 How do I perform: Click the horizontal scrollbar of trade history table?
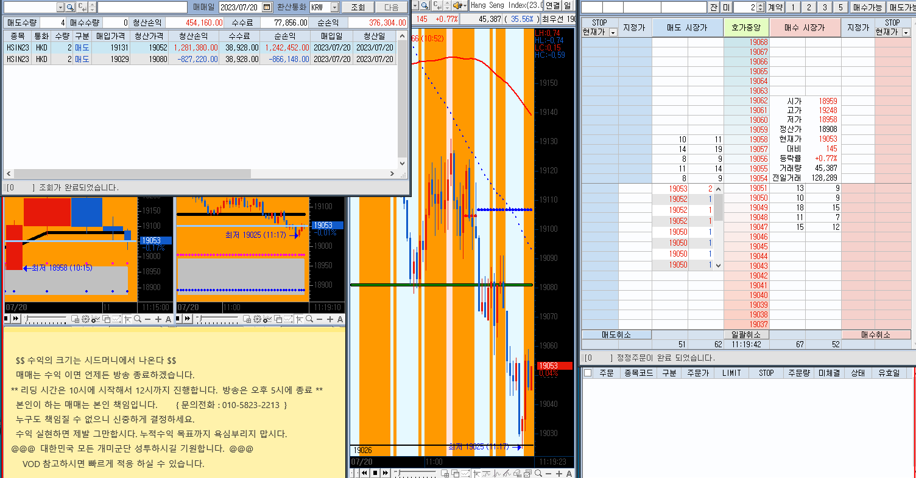pyautogui.click(x=200, y=174)
